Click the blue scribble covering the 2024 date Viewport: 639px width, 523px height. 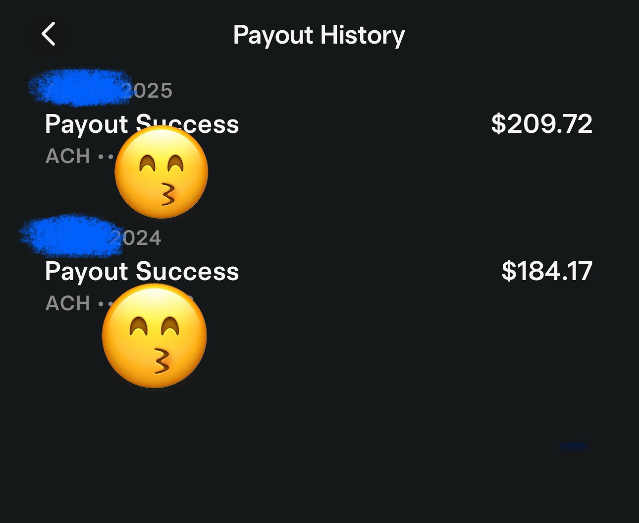(70, 236)
